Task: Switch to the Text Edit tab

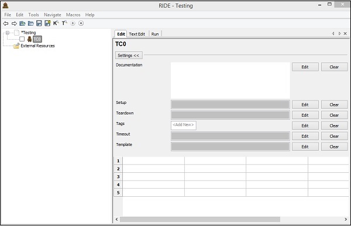Action: pyautogui.click(x=137, y=34)
